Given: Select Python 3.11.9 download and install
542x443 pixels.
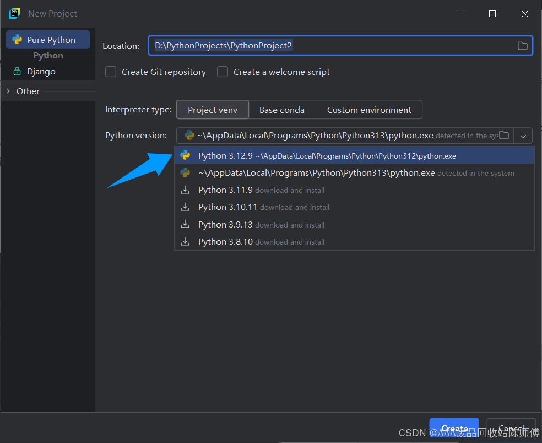Looking at the screenshot, I should pos(354,190).
